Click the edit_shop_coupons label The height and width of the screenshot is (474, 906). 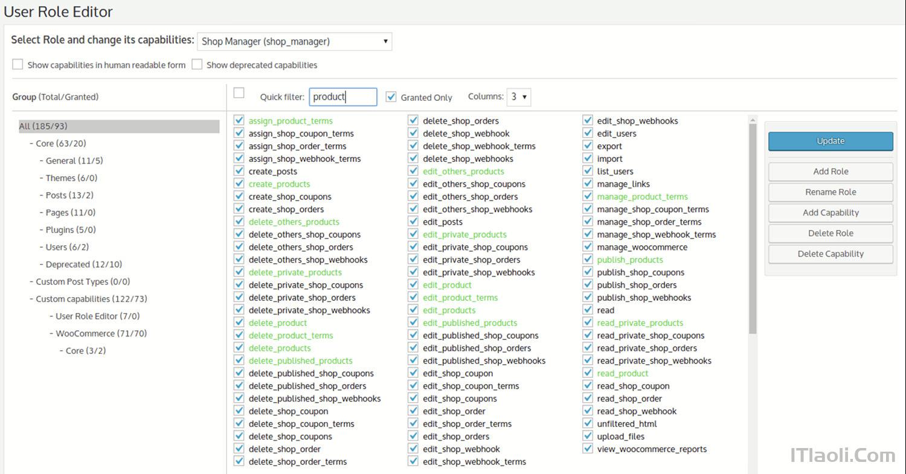point(460,399)
